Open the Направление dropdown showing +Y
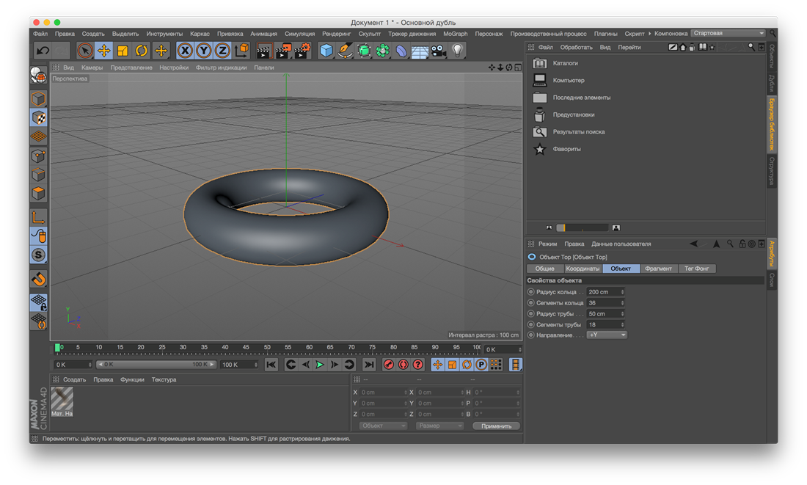The height and width of the screenshot is (485, 807). pos(607,335)
